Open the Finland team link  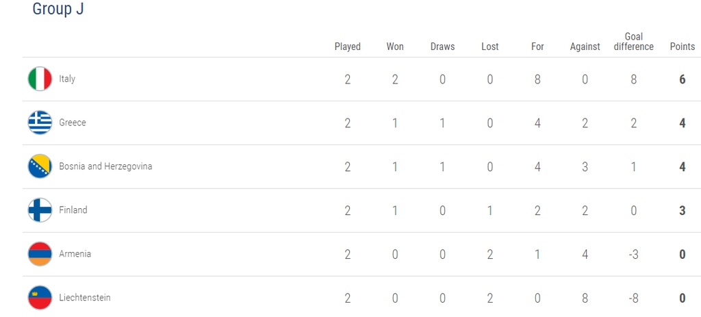click(73, 210)
